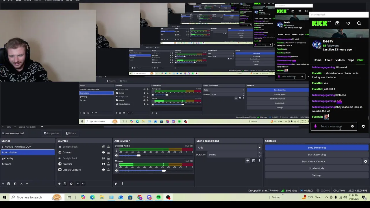370x208 pixels.
Task: Hide the Camera source eye icon
Action: pyautogui.click(x=103, y=153)
